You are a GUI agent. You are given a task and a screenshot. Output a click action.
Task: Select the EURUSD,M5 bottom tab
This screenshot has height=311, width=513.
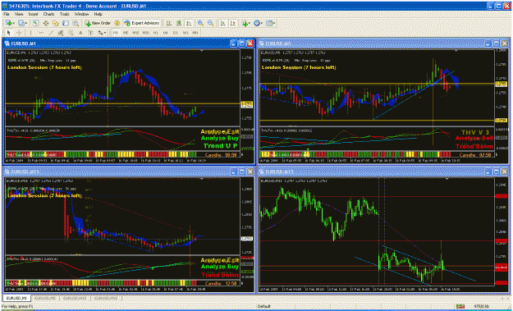(45, 299)
